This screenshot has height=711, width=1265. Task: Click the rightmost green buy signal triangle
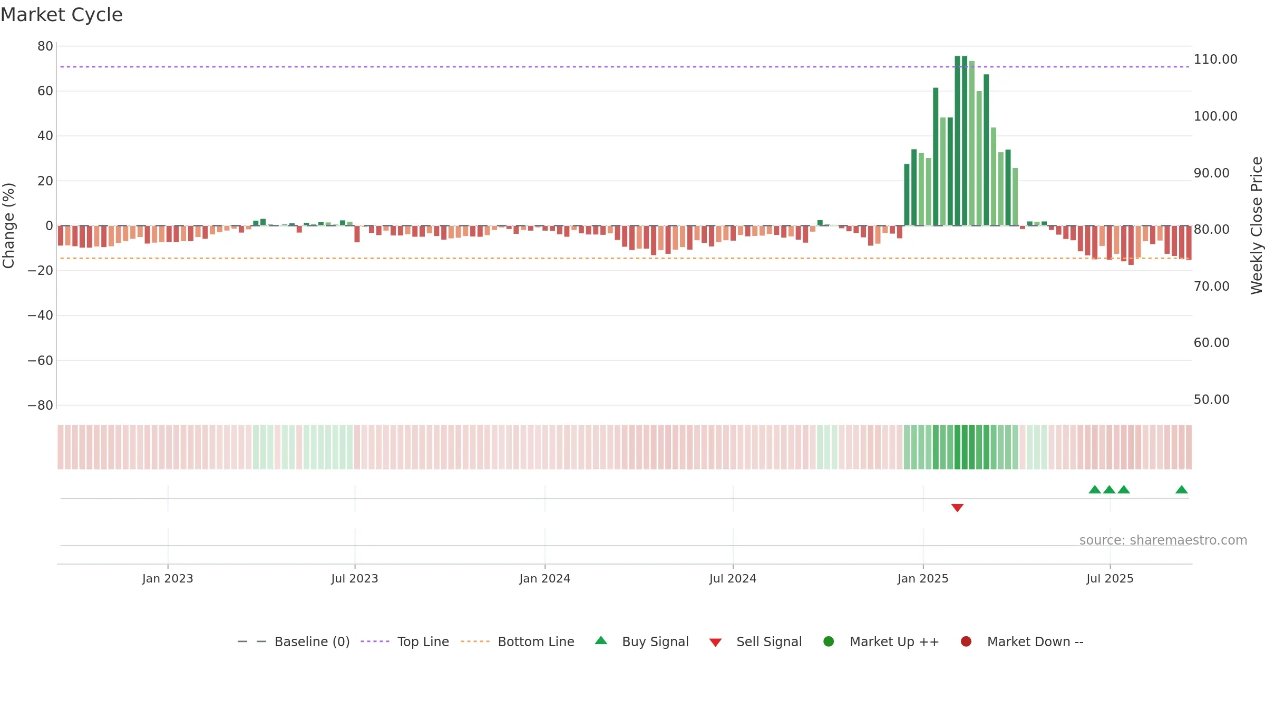point(1182,489)
